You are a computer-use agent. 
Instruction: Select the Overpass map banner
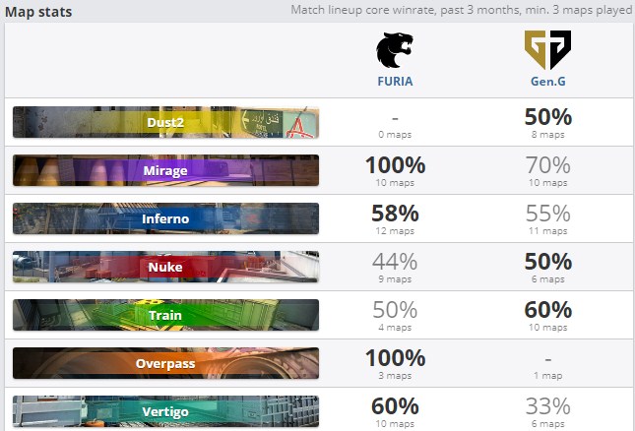tap(165, 363)
